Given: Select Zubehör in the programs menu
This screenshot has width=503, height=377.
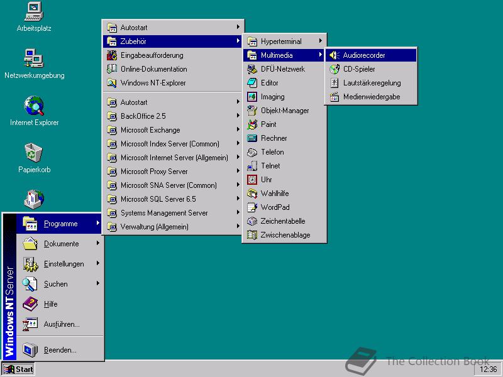Looking at the screenshot, I should coord(172,41).
